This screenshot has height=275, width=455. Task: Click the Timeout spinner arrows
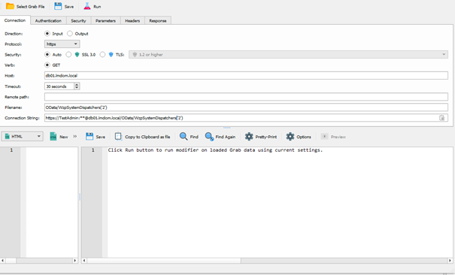[77, 86]
